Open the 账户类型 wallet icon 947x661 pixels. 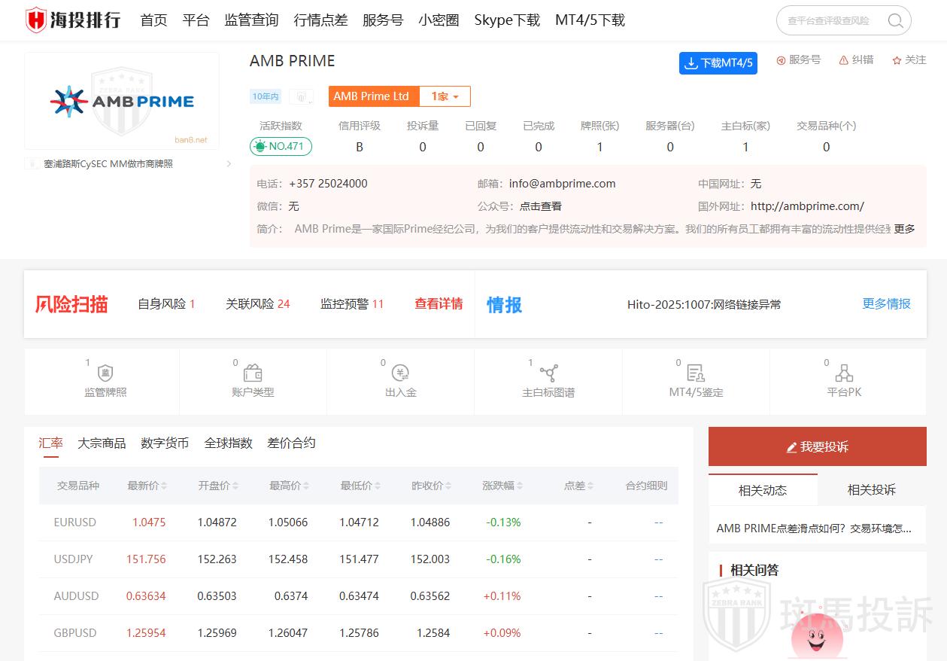point(253,373)
